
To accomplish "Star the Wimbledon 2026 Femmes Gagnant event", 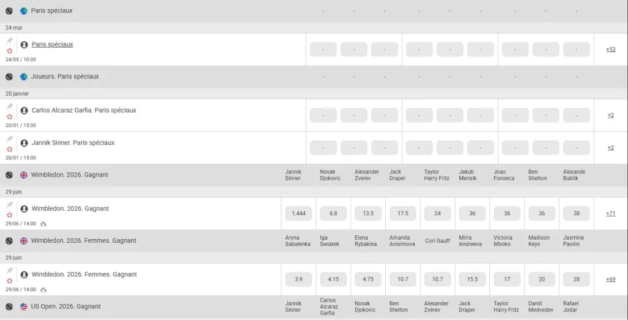I will tap(10, 281).
